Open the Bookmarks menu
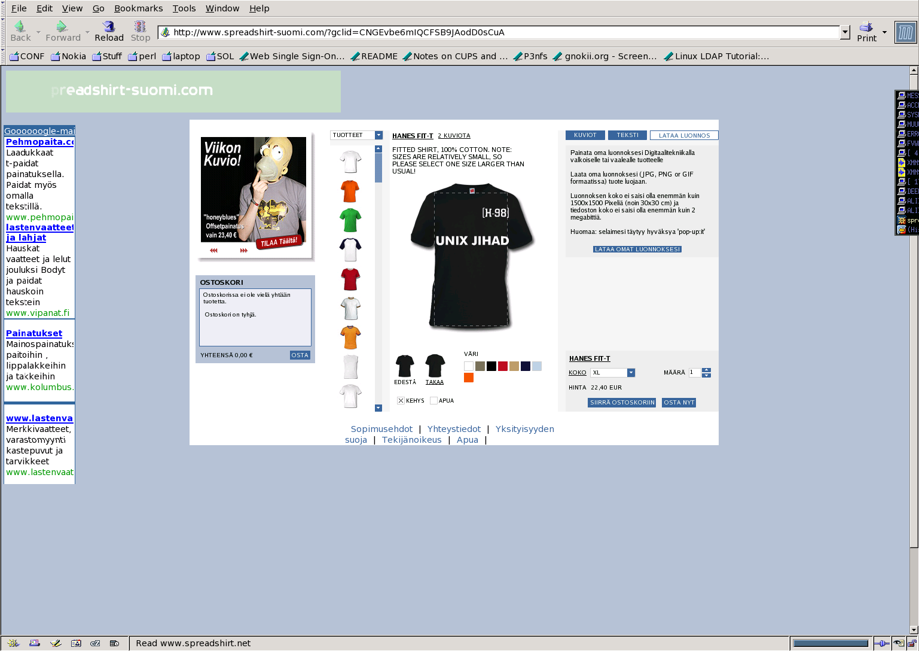 coord(138,8)
